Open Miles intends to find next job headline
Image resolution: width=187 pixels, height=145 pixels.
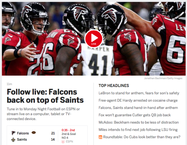point(138,130)
